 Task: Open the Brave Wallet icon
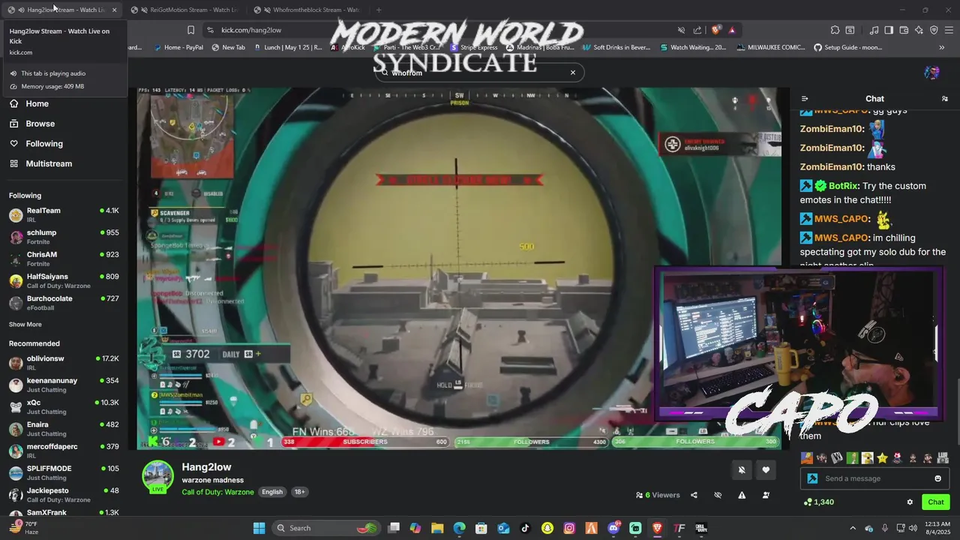point(904,30)
